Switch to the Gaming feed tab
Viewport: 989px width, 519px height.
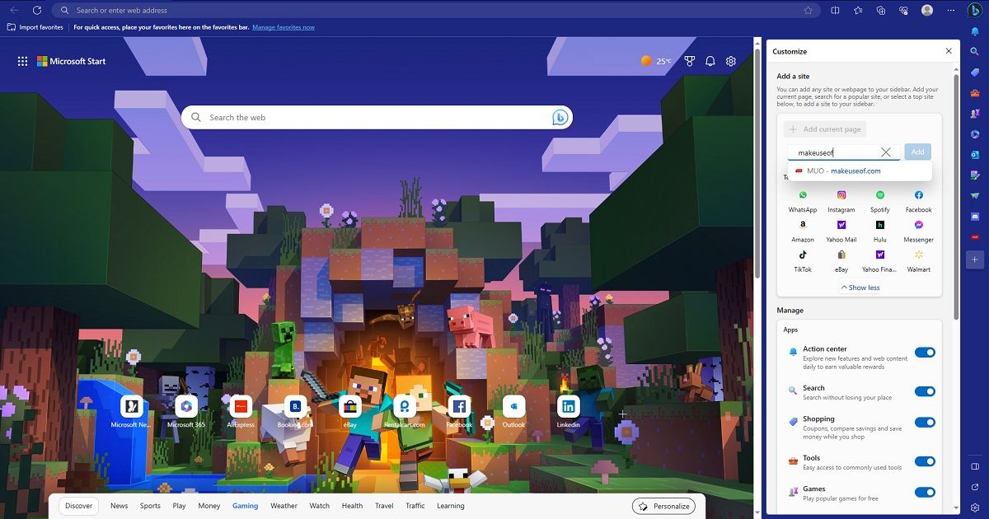[x=245, y=506]
